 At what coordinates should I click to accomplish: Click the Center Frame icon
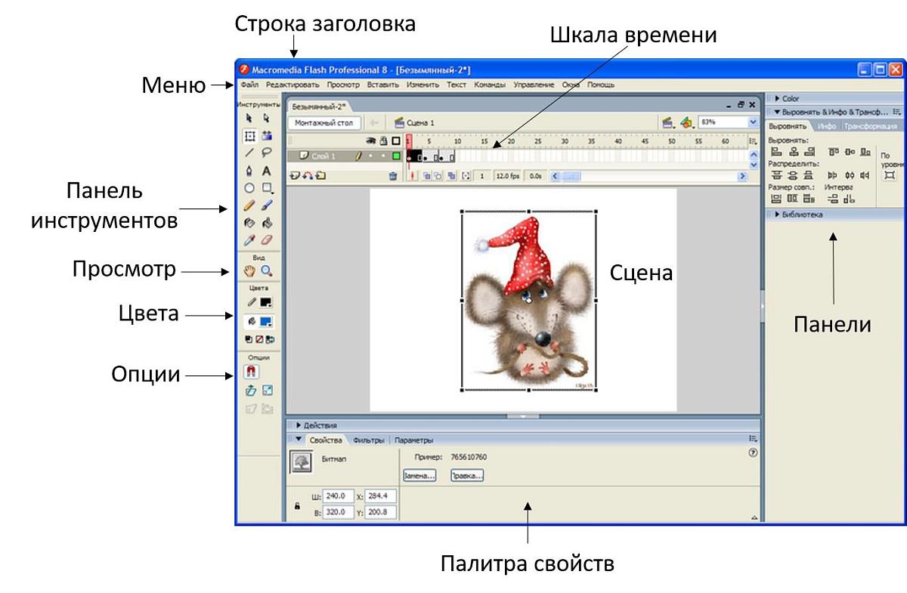413,176
